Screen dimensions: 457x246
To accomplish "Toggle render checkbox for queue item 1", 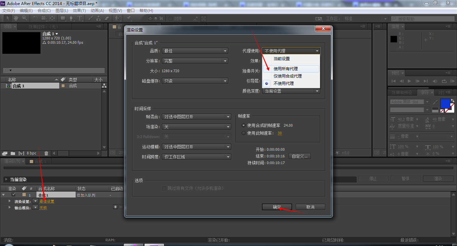I will (x=13, y=195).
